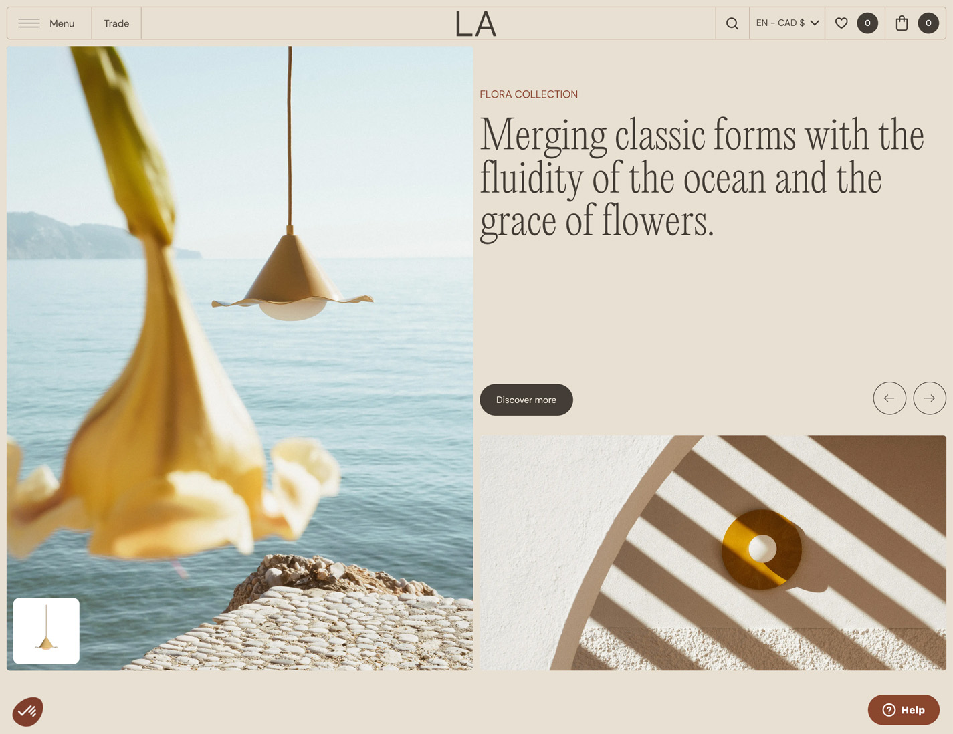953x734 pixels.
Task: Click the LA logo
Action: pyautogui.click(x=476, y=24)
